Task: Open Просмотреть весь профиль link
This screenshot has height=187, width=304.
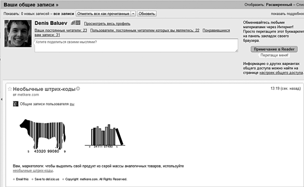Action: pos(107,23)
